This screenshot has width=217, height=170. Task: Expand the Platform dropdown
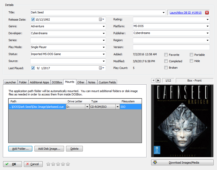pyautogui.click(x=207, y=26)
